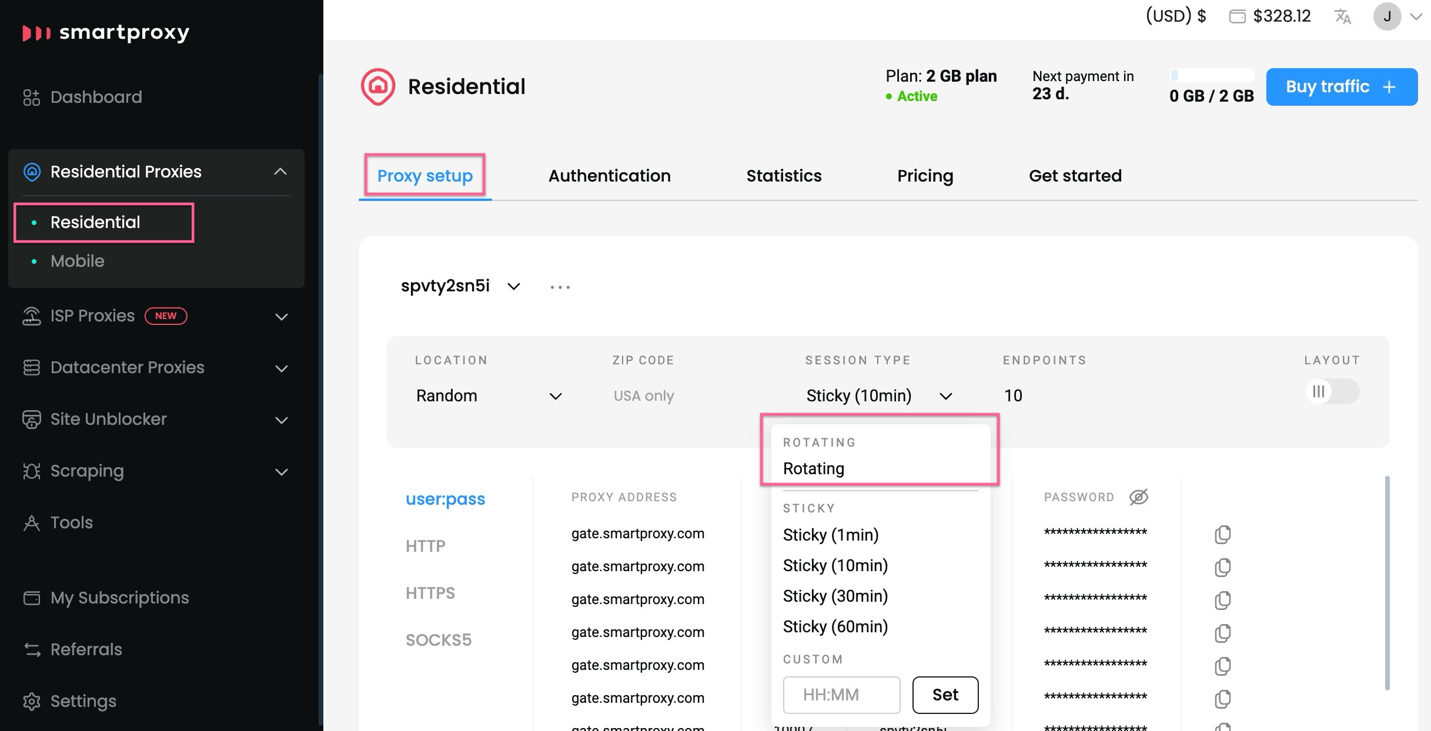This screenshot has height=731, width=1431.
Task: Click the Set custom session button
Action: click(x=945, y=695)
